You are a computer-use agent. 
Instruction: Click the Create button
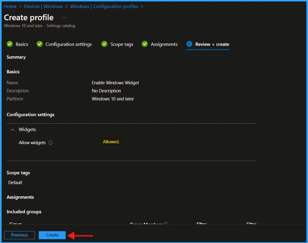click(x=52, y=235)
